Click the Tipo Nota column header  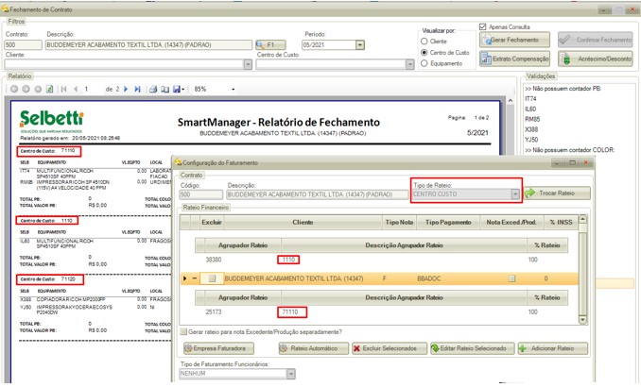[x=399, y=222]
